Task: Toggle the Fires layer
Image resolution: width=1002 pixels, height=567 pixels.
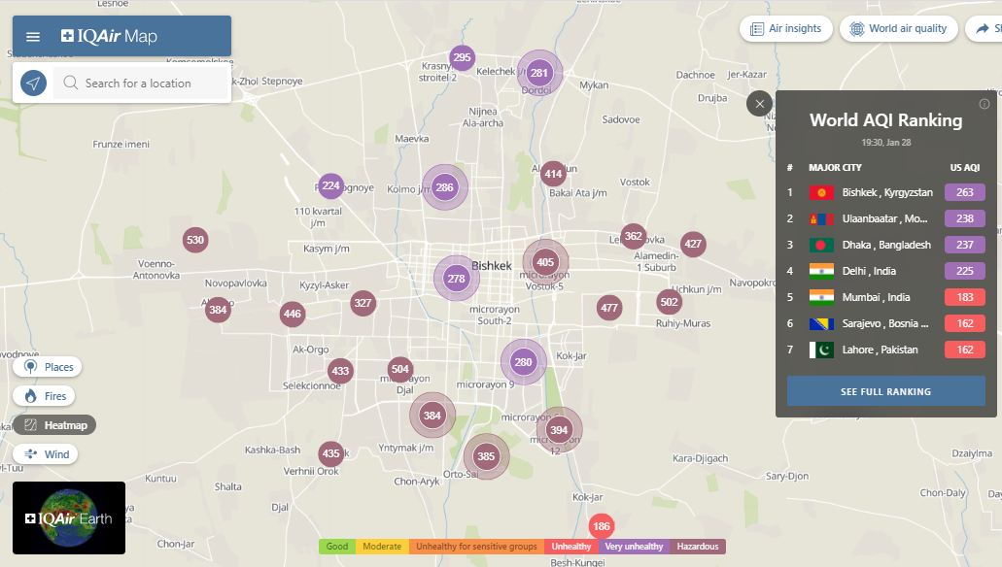Action: pyautogui.click(x=44, y=396)
